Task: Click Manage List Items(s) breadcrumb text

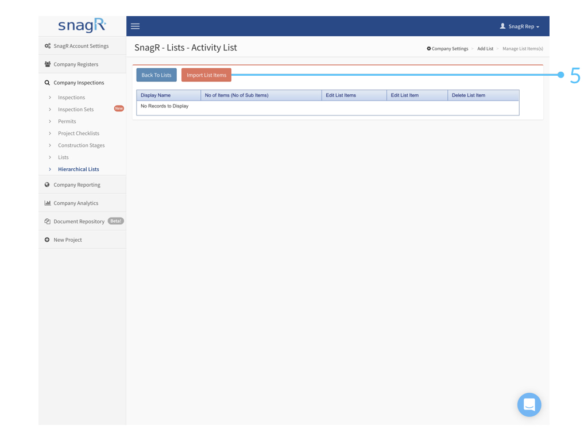Action: pyautogui.click(x=523, y=48)
